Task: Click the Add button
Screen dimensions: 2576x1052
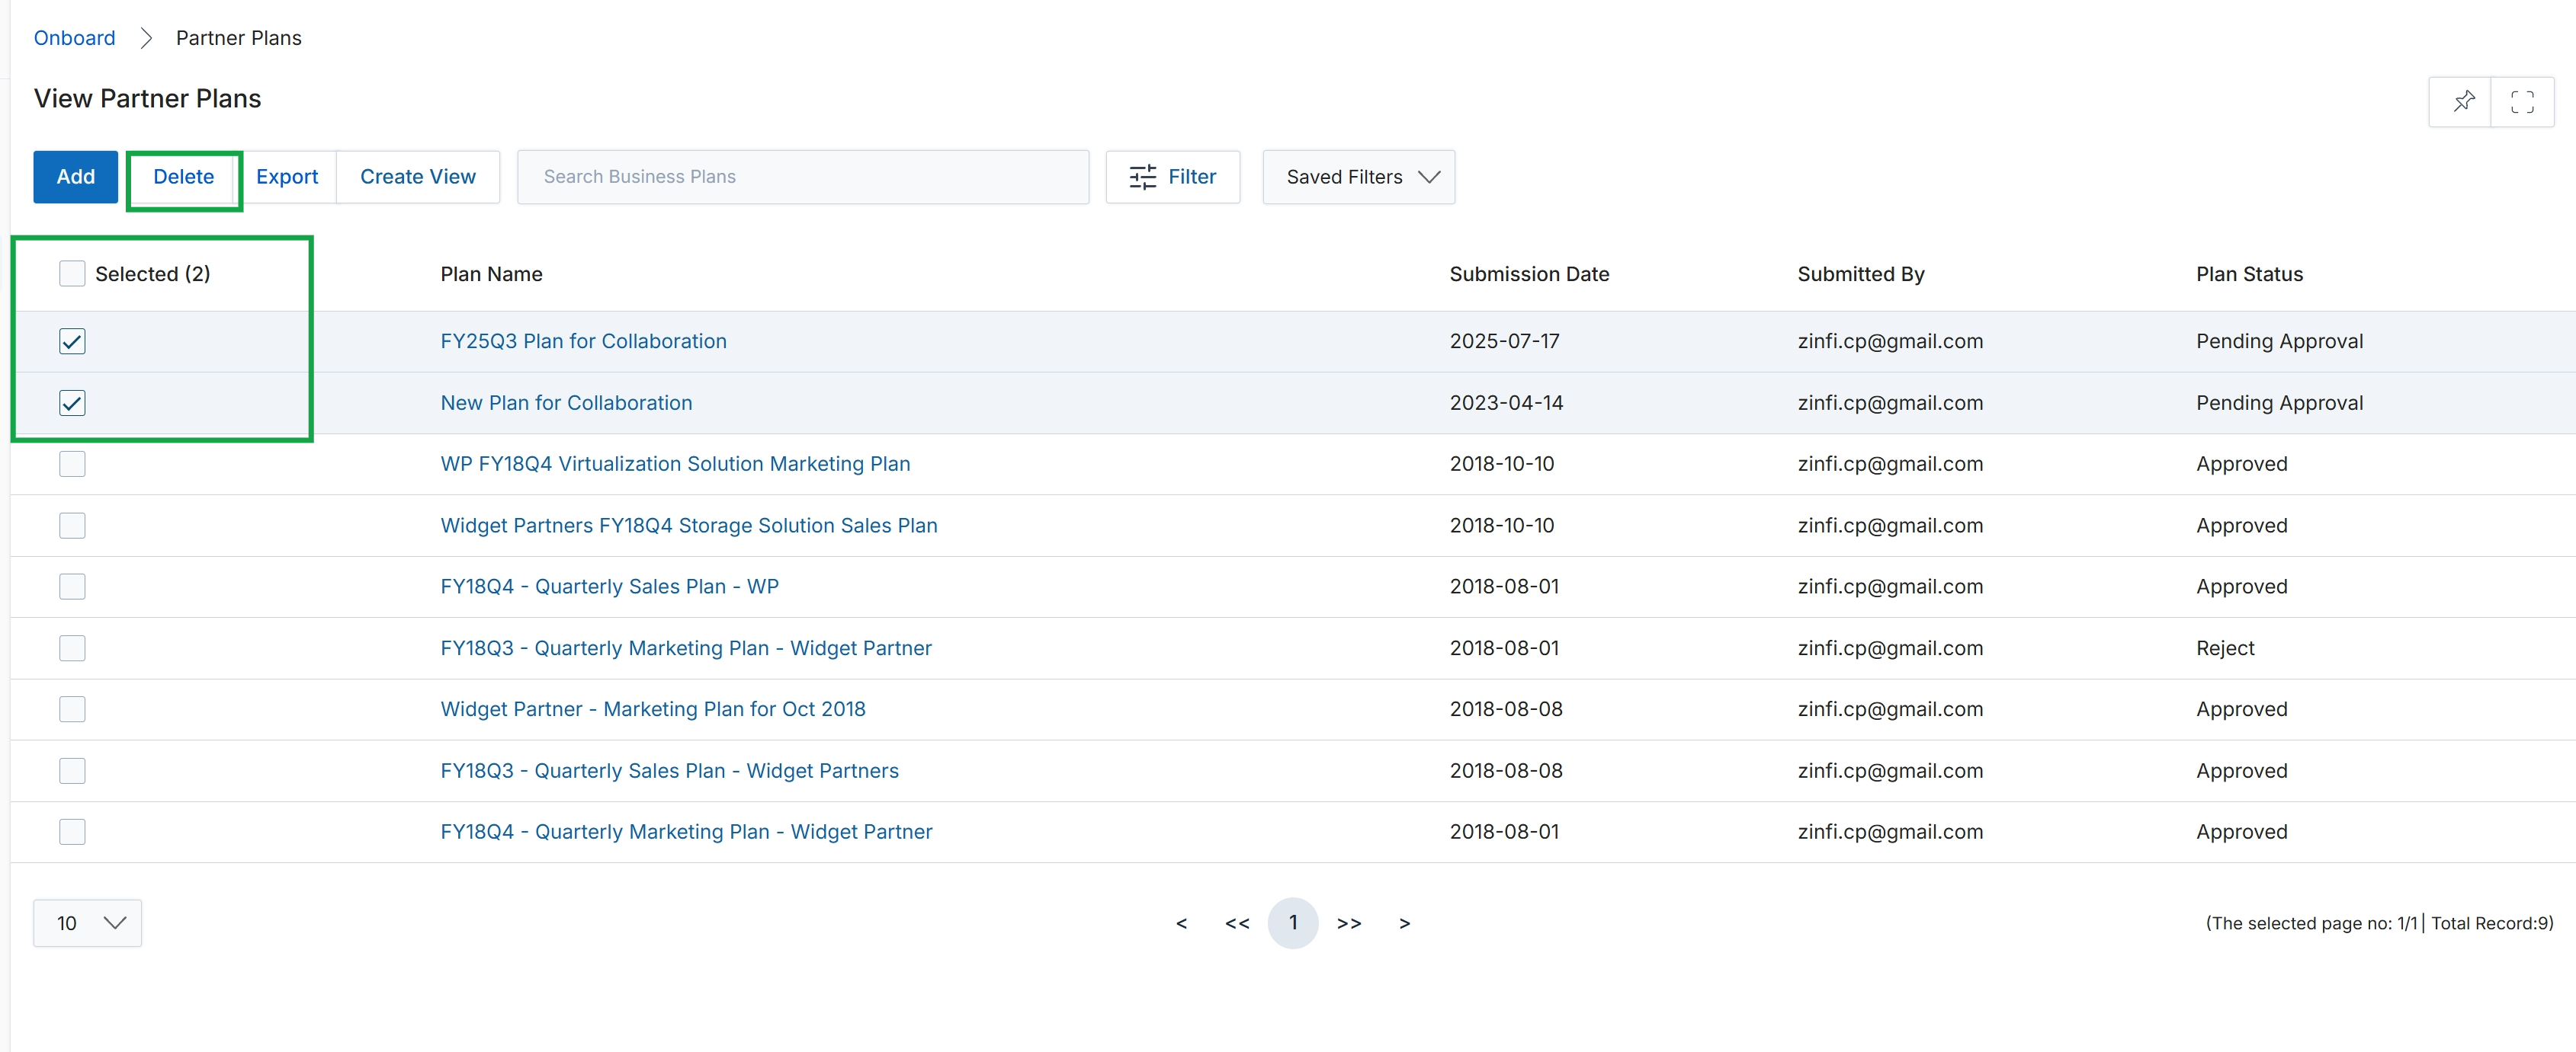Action: pyautogui.click(x=76, y=177)
